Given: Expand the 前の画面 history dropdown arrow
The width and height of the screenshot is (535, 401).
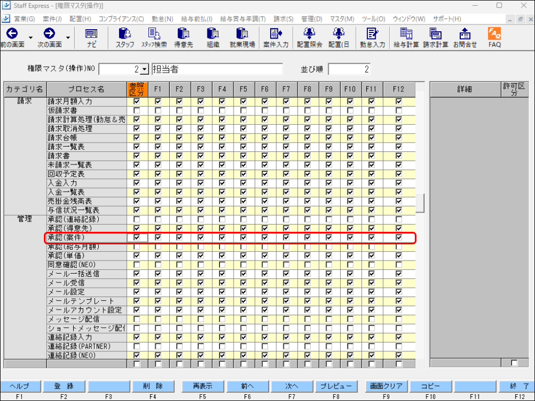Looking at the screenshot, I should (31, 37).
